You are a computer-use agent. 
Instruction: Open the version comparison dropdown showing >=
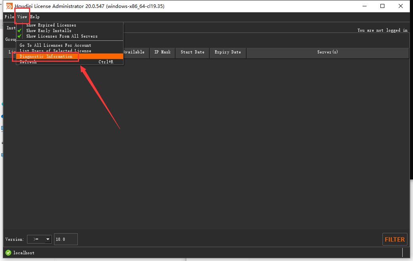pos(39,239)
